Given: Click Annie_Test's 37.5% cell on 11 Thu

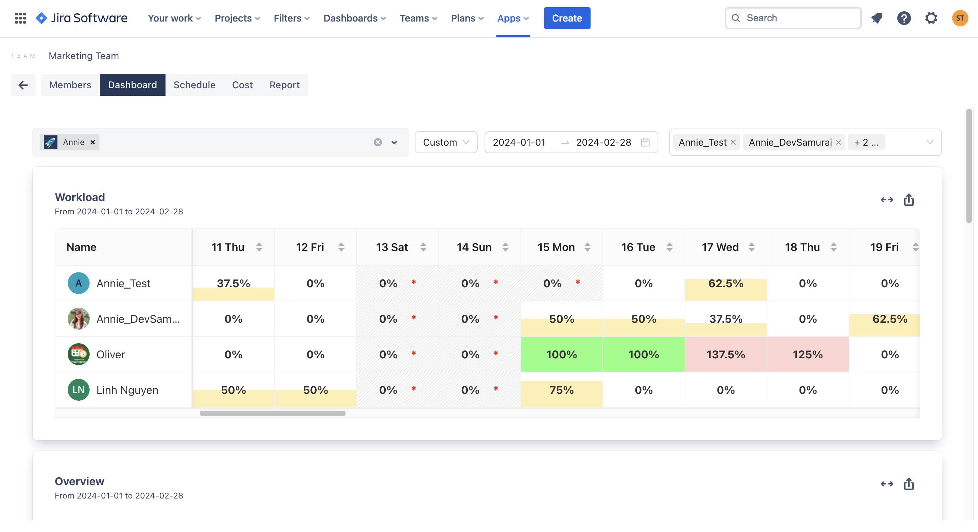Looking at the screenshot, I should 233,283.
